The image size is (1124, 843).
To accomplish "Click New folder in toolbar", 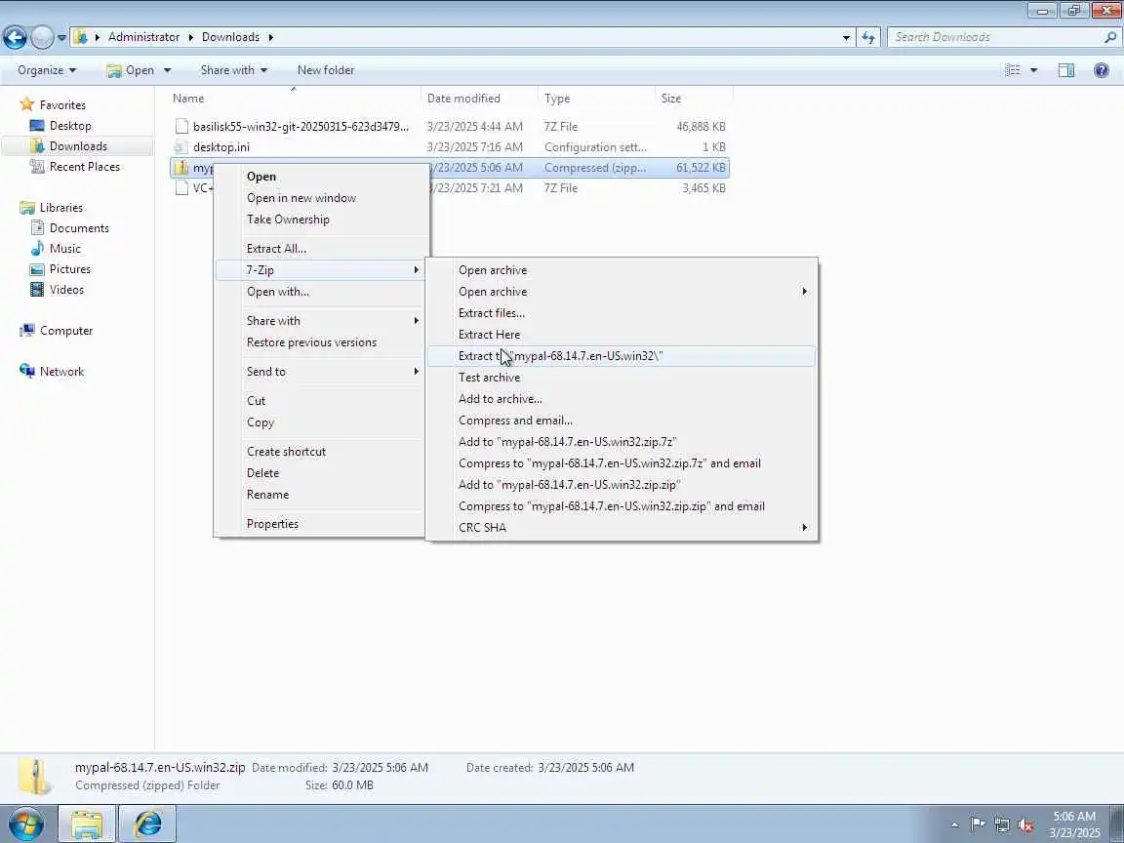I will (326, 70).
